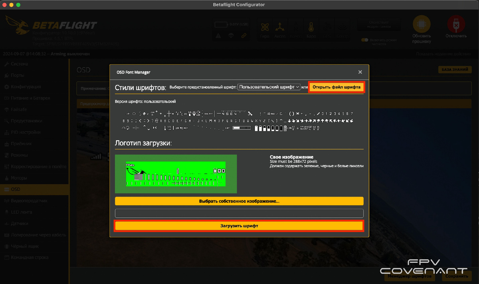479x284 pixels.
Task: Open the Система tab in sidebar
Action: tap(34, 64)
